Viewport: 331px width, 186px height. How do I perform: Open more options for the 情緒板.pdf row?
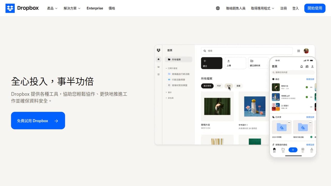point(311,97)
